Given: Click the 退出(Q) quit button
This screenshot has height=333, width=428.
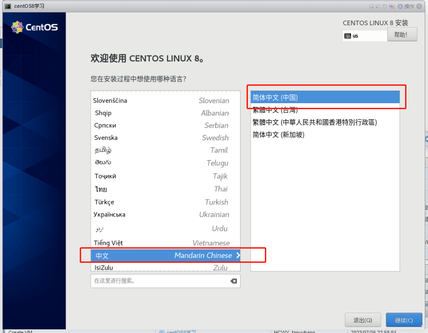Looking at the screenshot, I should 363,320.
